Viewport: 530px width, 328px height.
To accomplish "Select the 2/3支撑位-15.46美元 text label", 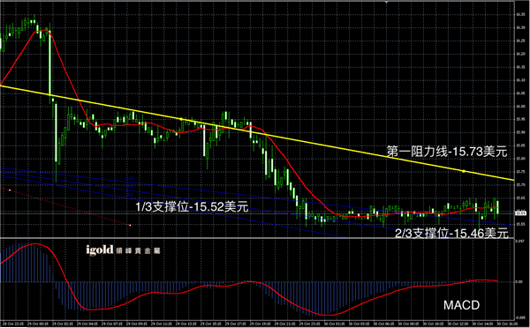I will coord(451,233).
